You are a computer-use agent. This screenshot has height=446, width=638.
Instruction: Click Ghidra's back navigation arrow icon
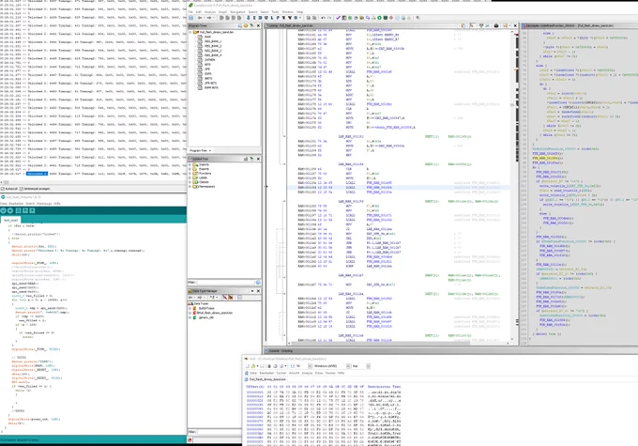point(200,18)
